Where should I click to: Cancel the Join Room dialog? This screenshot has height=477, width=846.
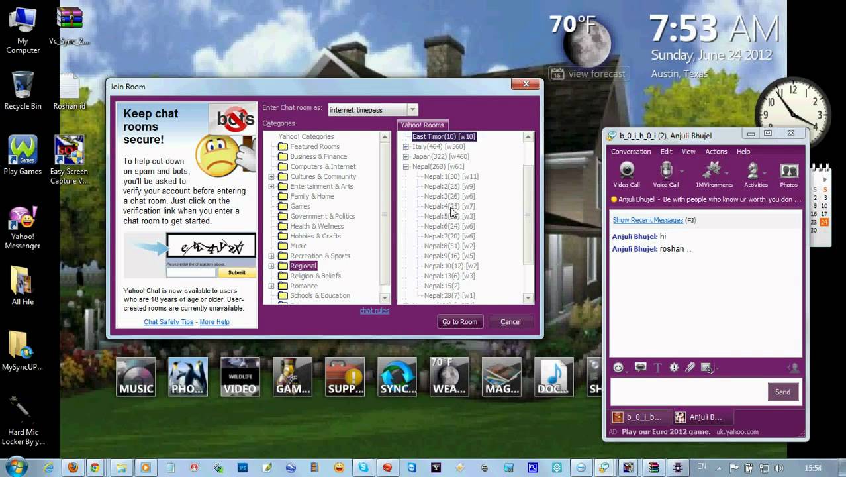510,322
